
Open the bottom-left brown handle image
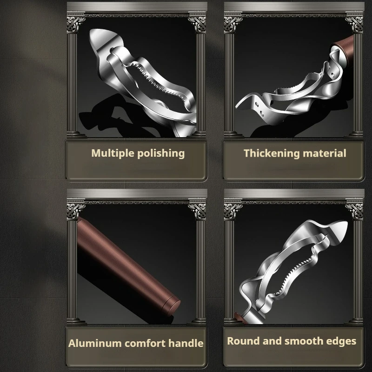point(137,263)
